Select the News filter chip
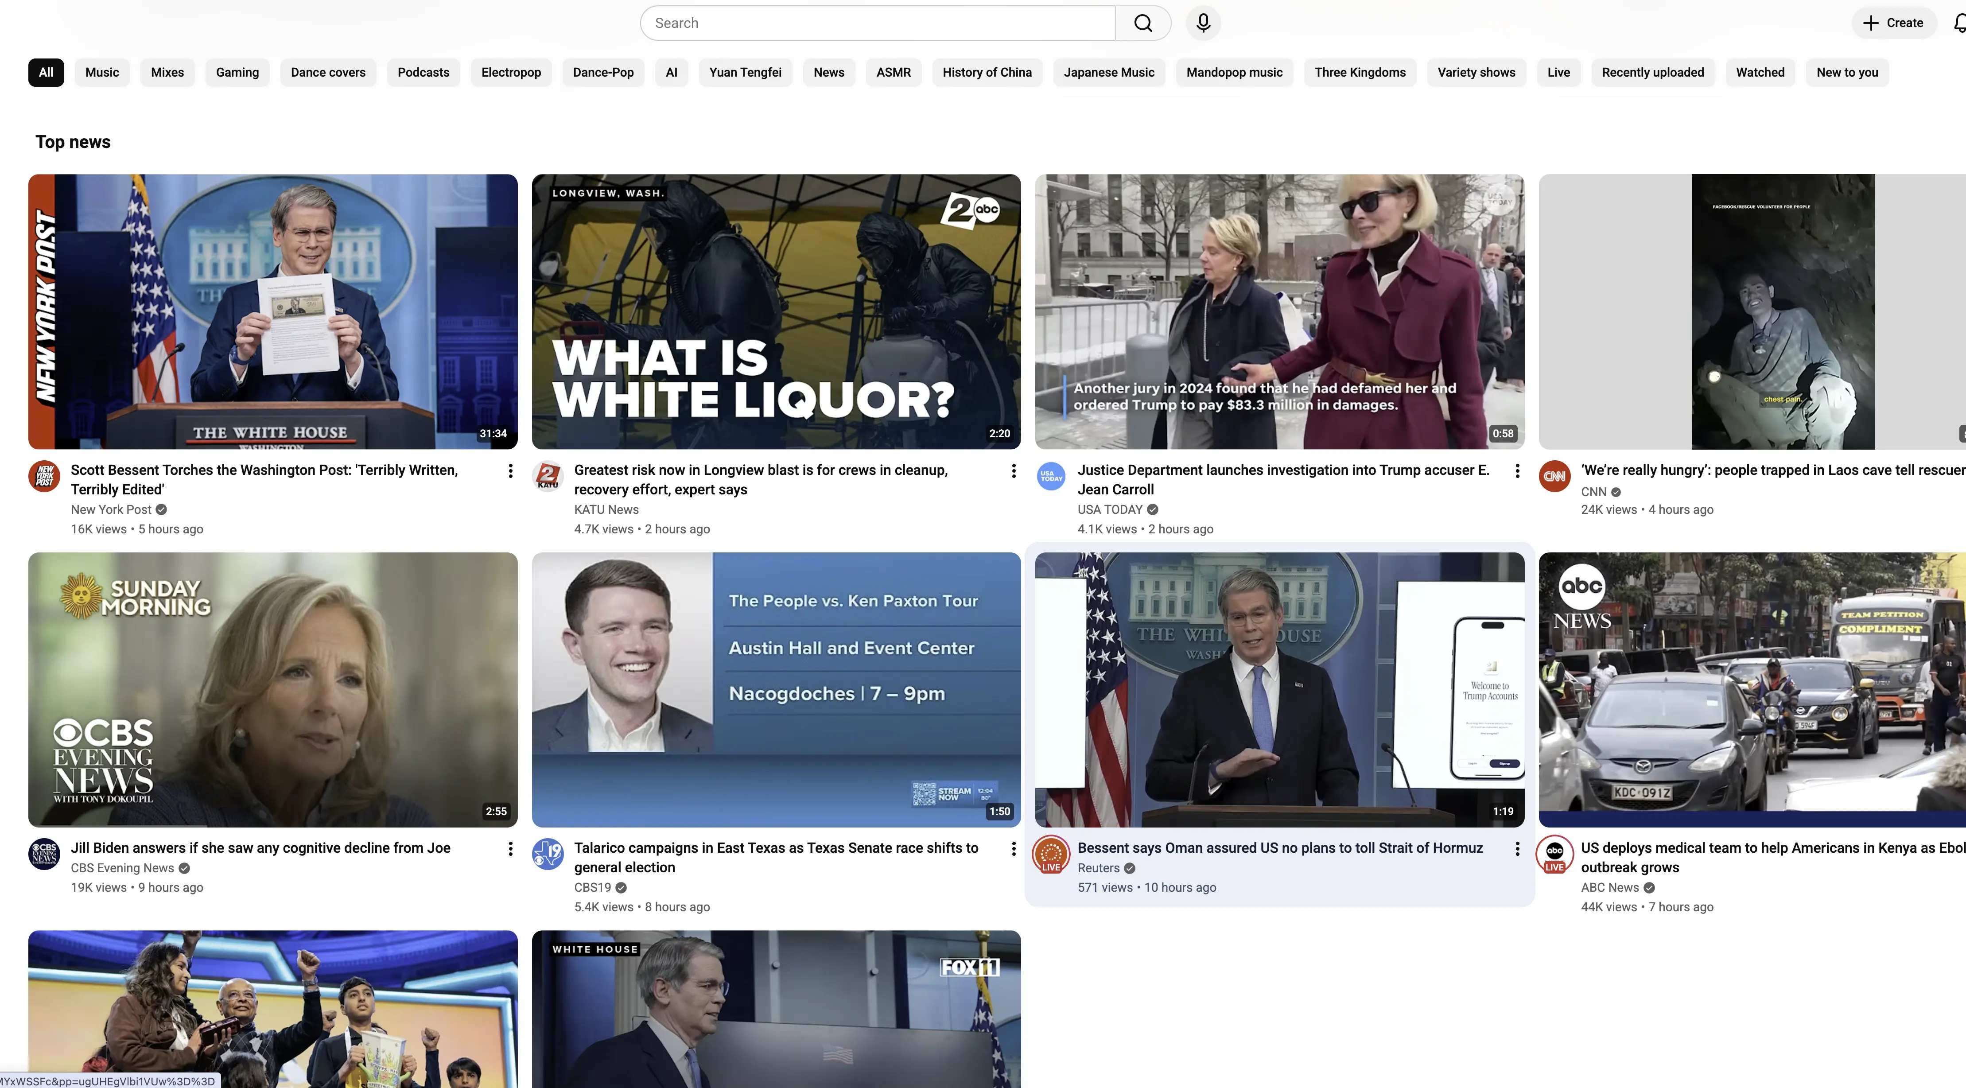The image size is (1966, 1088). [x=829, y=73]
